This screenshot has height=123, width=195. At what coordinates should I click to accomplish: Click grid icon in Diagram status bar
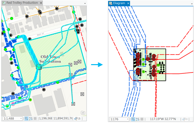coord(142,119)
